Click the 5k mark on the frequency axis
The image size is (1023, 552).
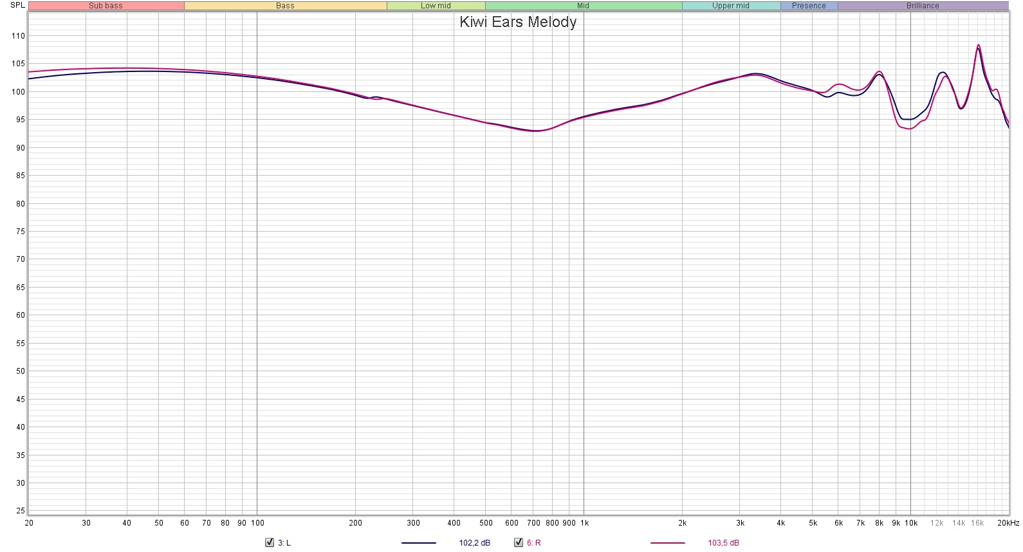tap(813, 523)
